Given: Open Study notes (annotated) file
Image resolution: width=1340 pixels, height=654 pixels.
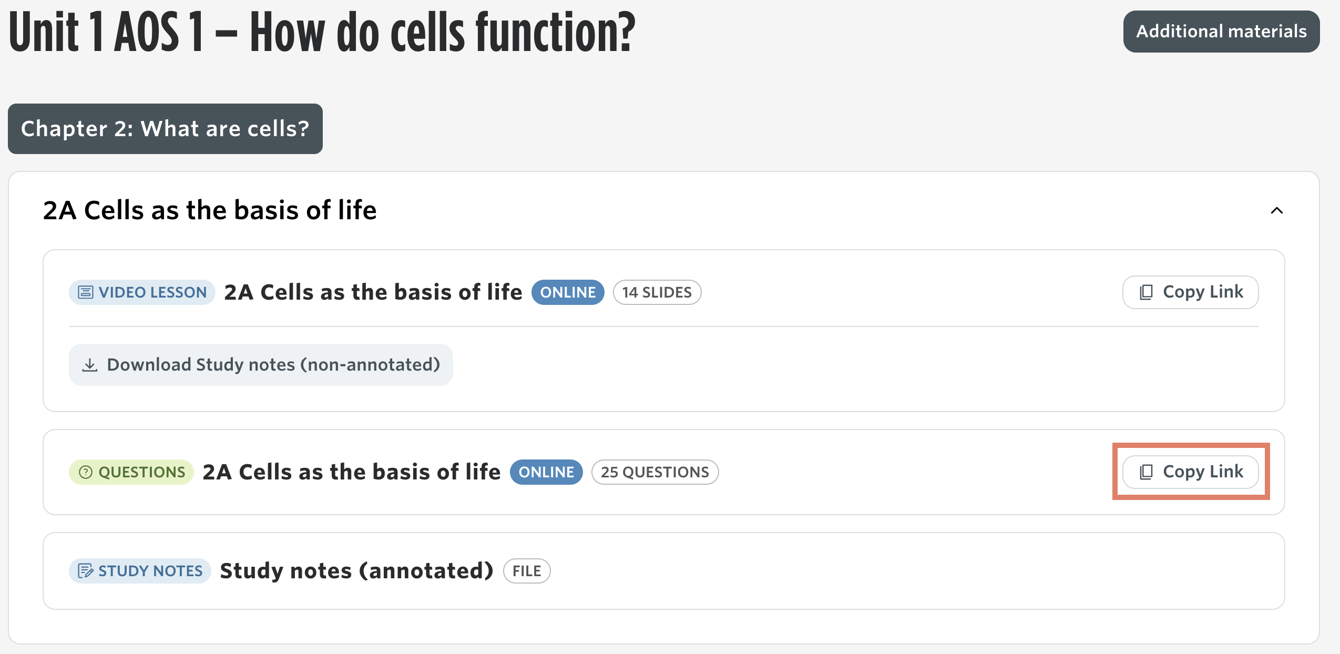Looking at the screenshot, I should (x=356, y=571).
